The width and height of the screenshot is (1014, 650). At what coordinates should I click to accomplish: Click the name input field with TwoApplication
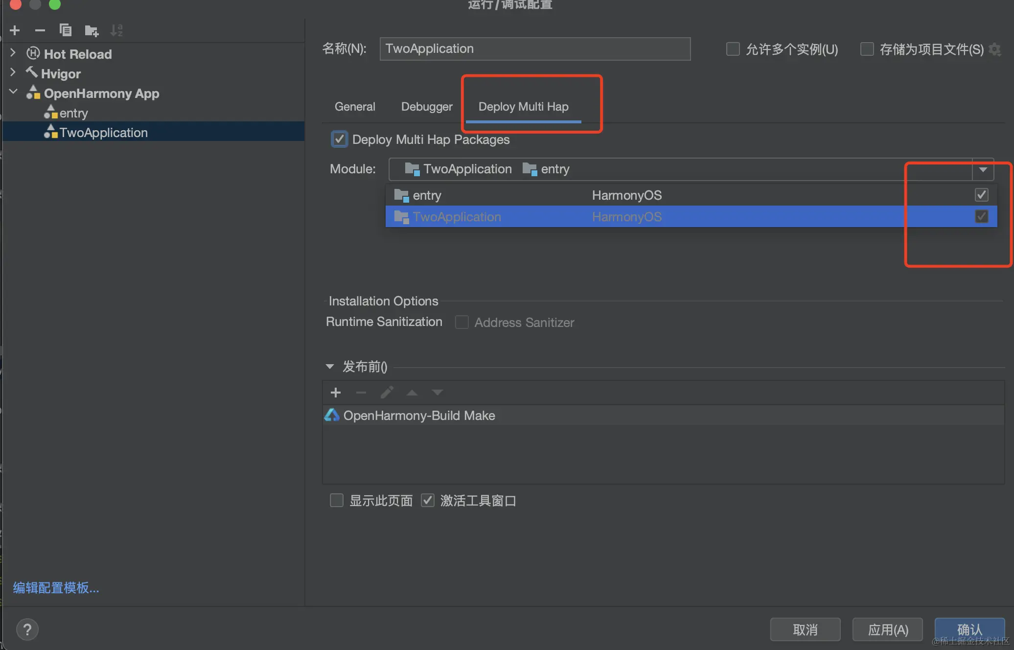click(x=534, y=49)
